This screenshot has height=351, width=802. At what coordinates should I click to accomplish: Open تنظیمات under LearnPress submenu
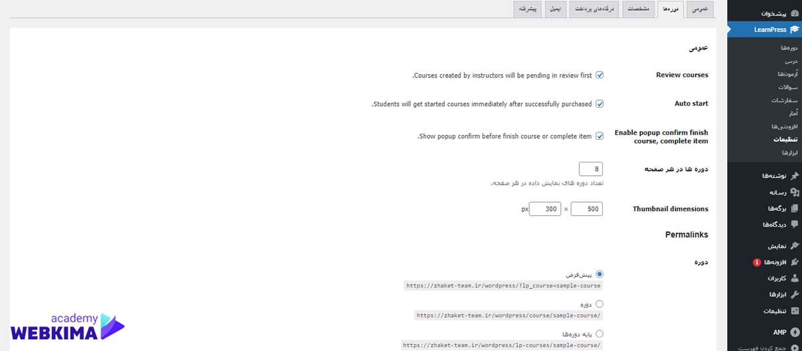tap(786, 139)
